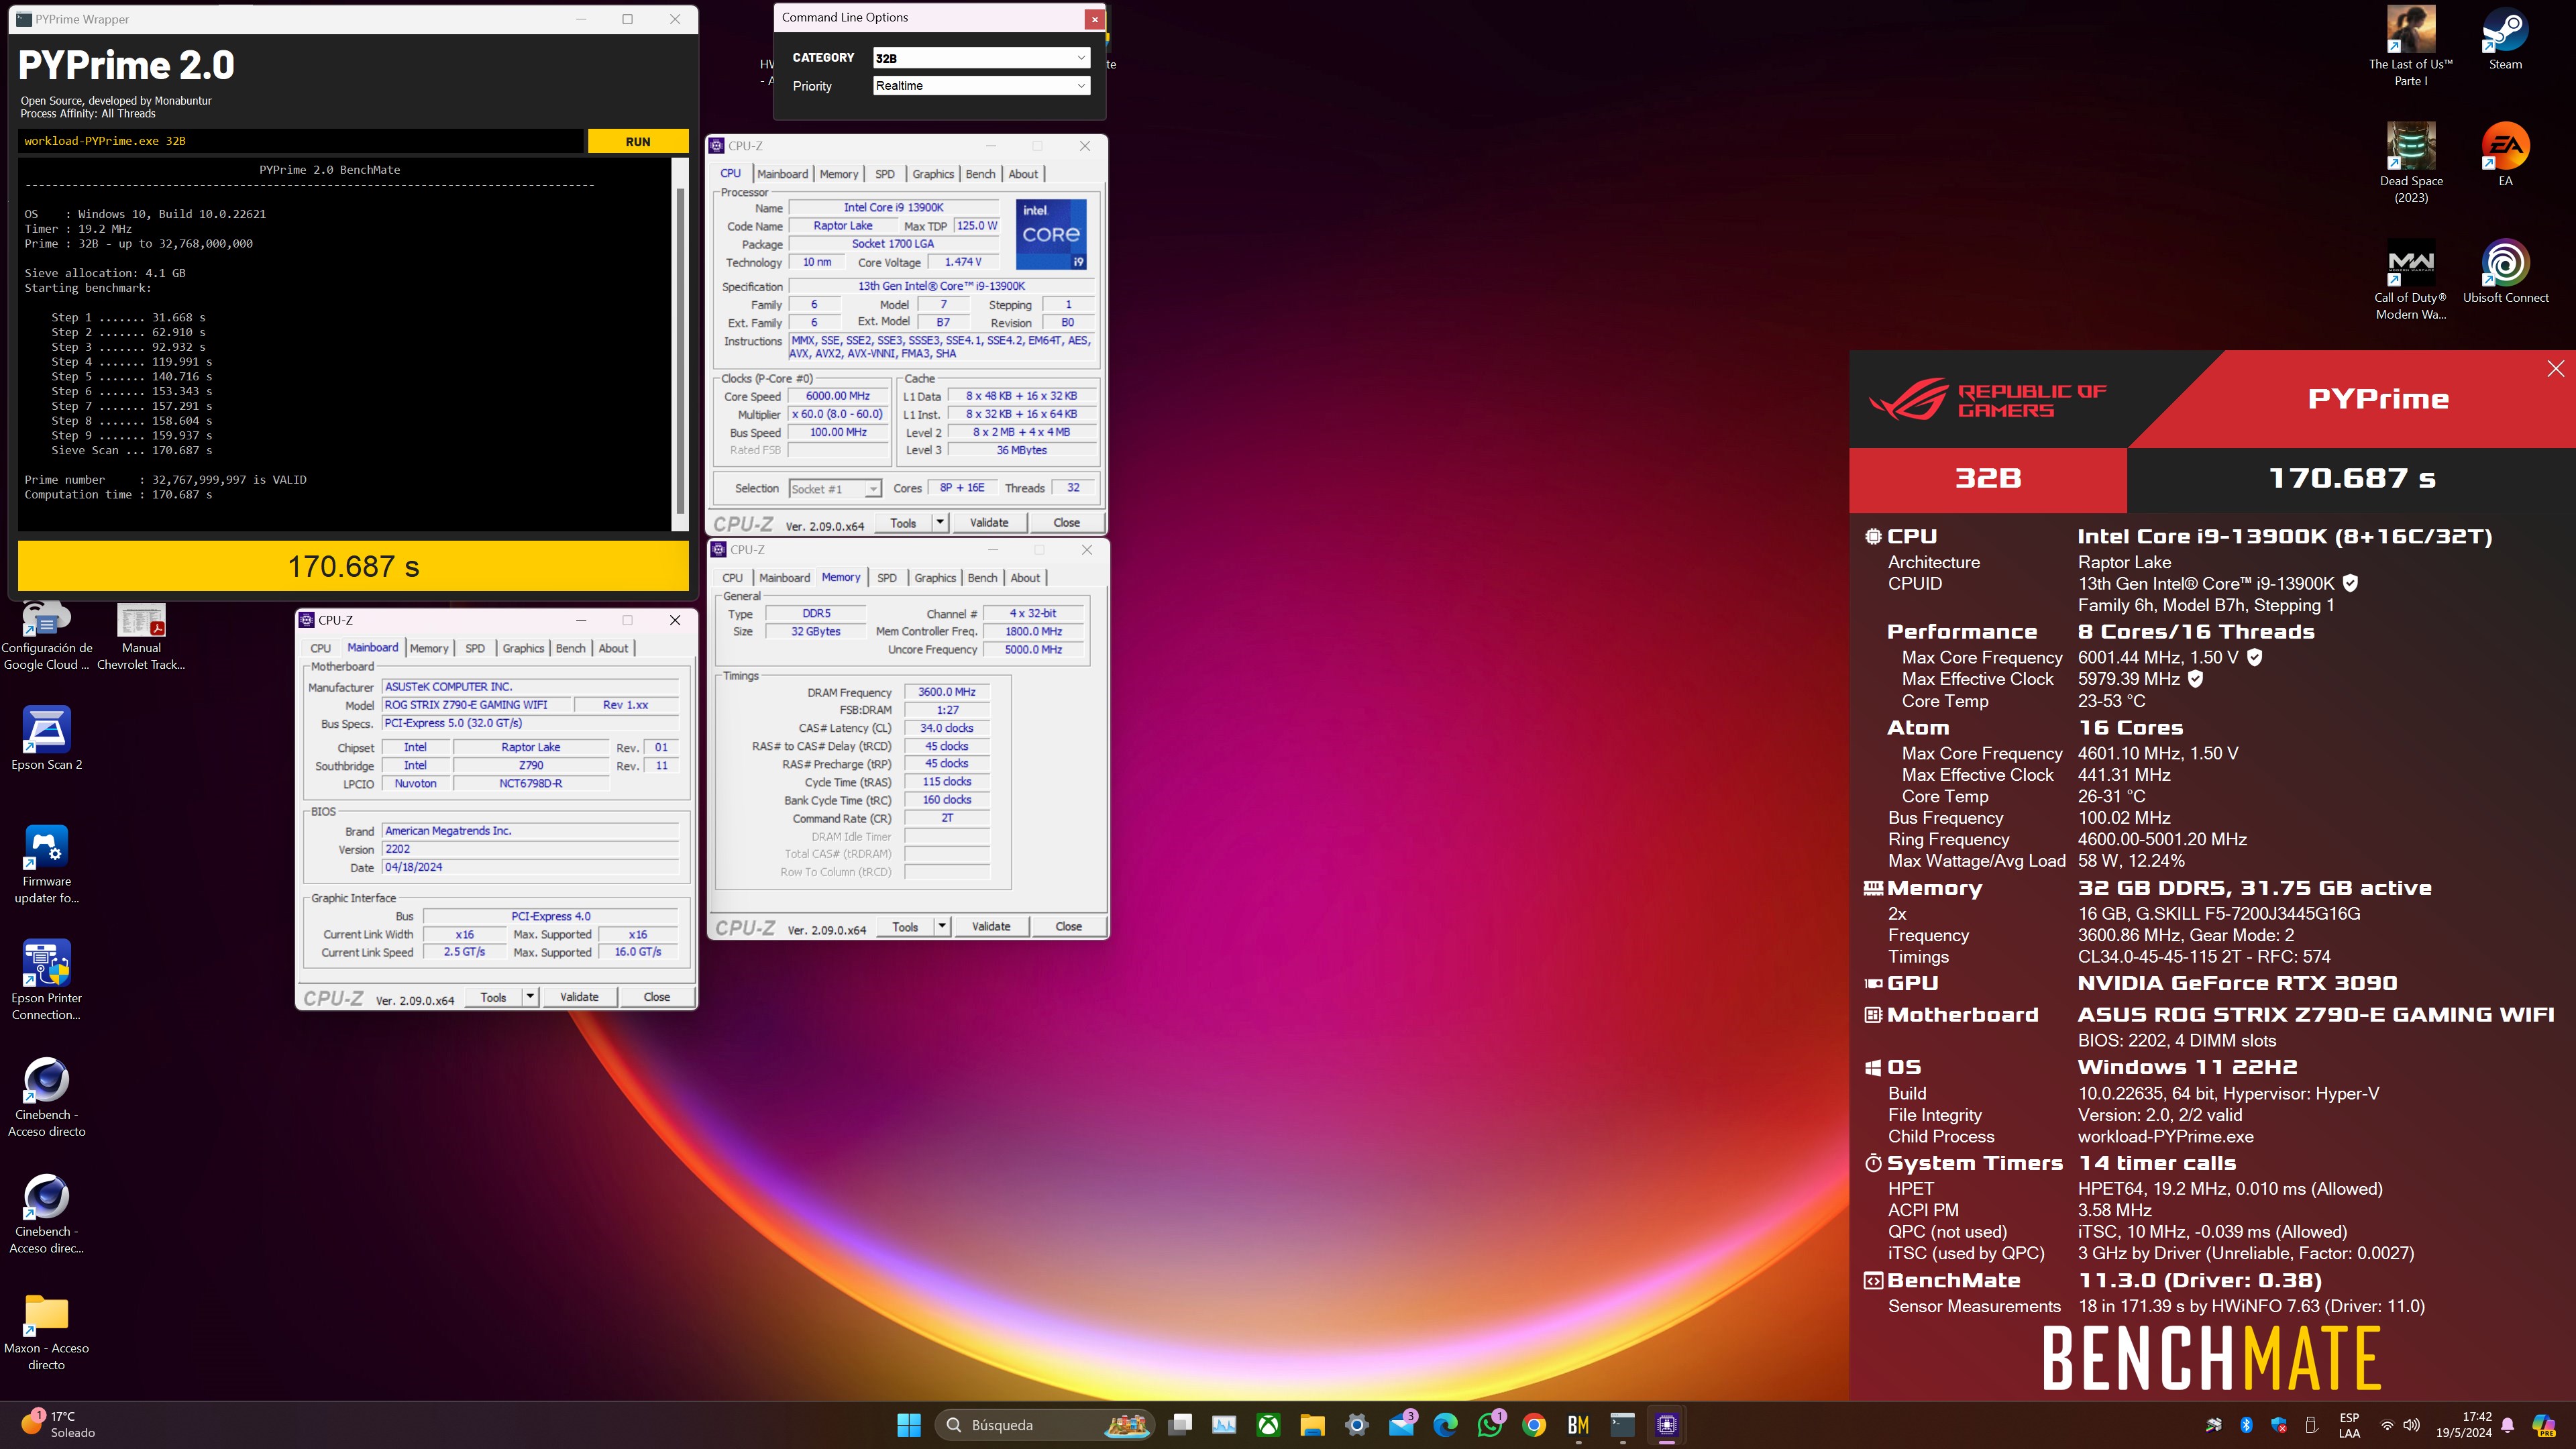Open the first Cinebench Acceso directo icon
This screenshot has width=2576, height=1449.
[x=46, y=1097]
